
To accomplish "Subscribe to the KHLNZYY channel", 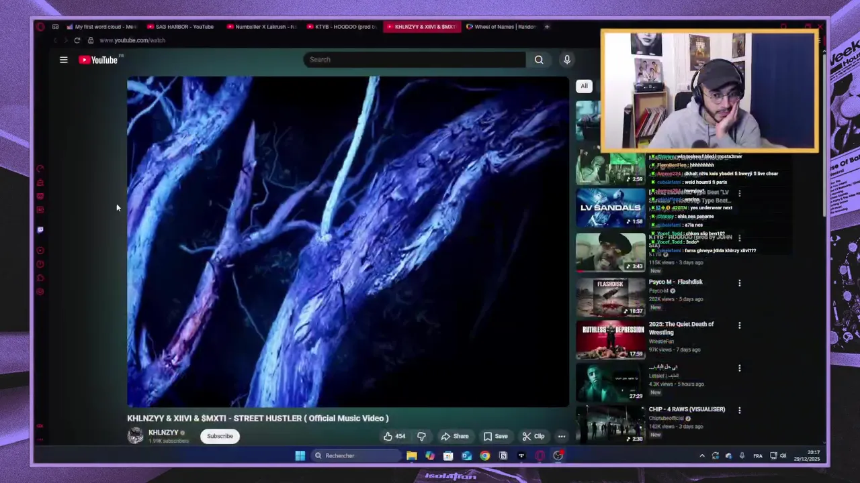I will [220, 436].
